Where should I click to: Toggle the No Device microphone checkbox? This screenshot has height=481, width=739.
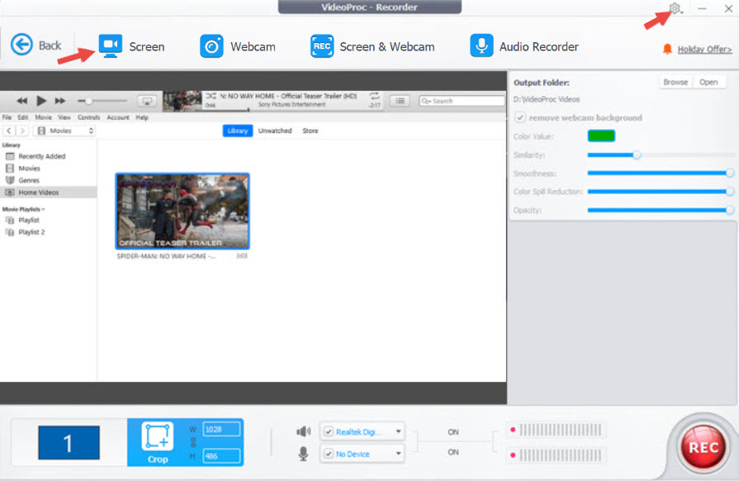coord(329,454)
